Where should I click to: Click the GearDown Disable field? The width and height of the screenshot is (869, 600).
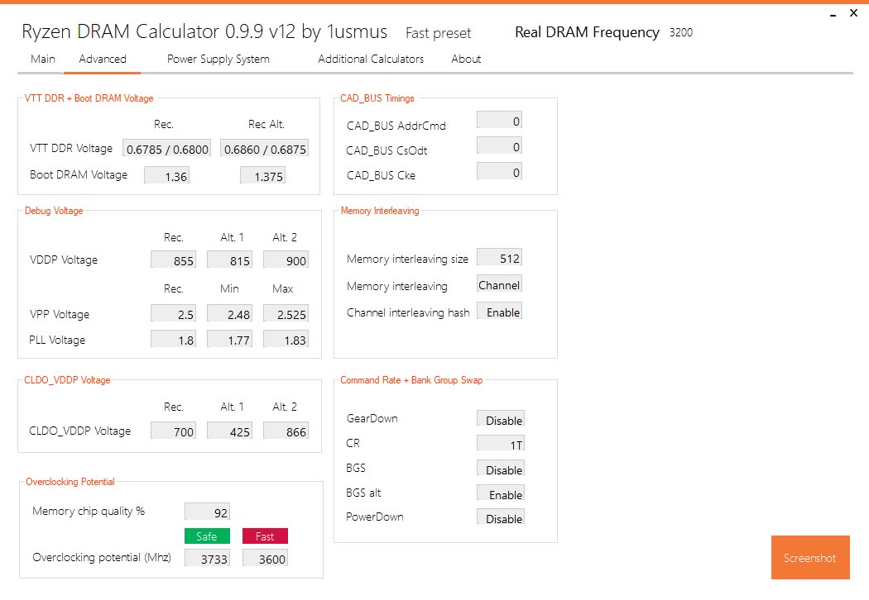(x=501, y=419)
